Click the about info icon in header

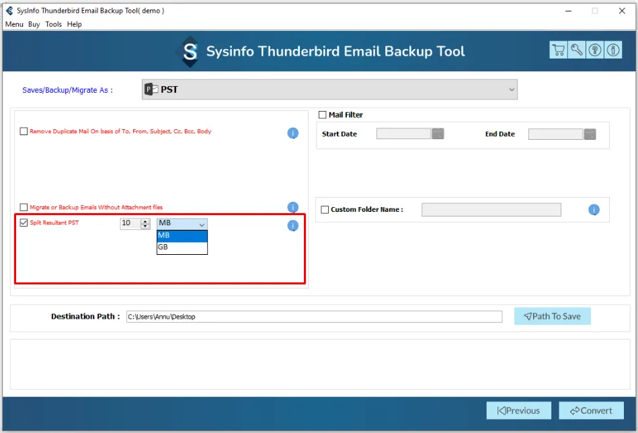coord(613,50)
